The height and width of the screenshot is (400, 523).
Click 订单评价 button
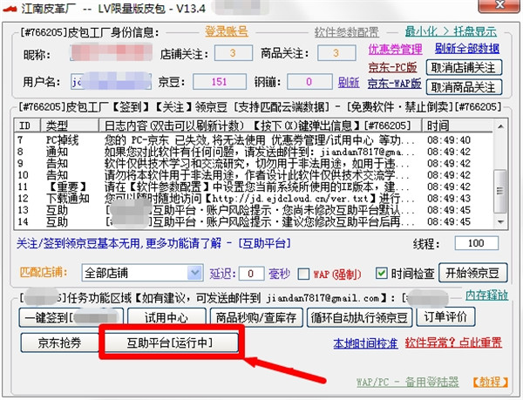pyautogui.click(x=445, y=317)
